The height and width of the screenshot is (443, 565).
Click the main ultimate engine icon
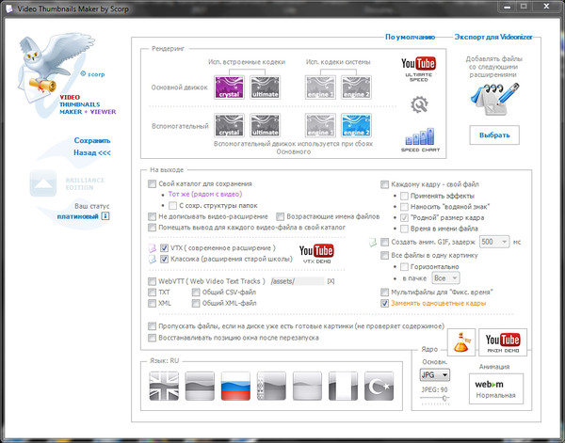tap(264, 87)
